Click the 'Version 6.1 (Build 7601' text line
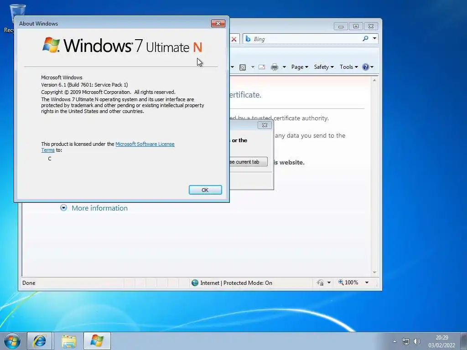 pyautogui.click(x=84, y=85)
